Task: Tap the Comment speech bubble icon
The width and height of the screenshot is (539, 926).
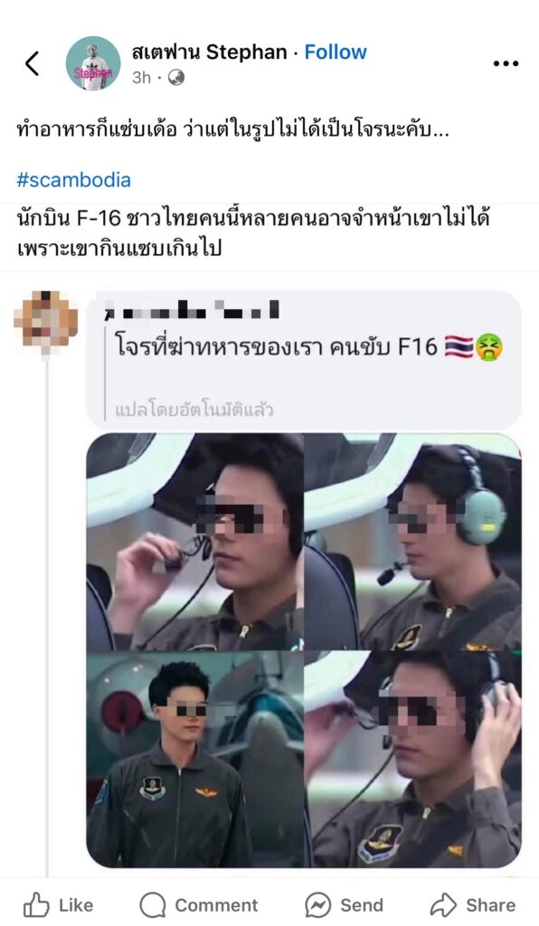Action: point(152,904)
